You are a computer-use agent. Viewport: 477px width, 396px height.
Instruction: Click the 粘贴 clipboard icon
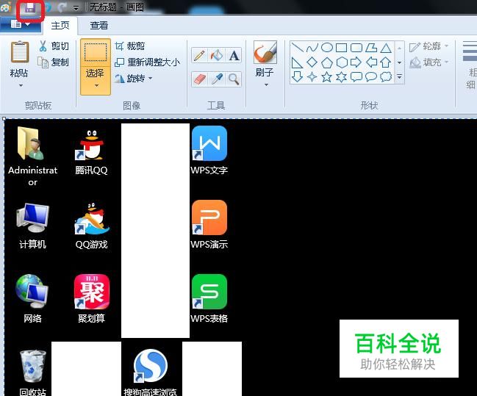coord(20,51)
